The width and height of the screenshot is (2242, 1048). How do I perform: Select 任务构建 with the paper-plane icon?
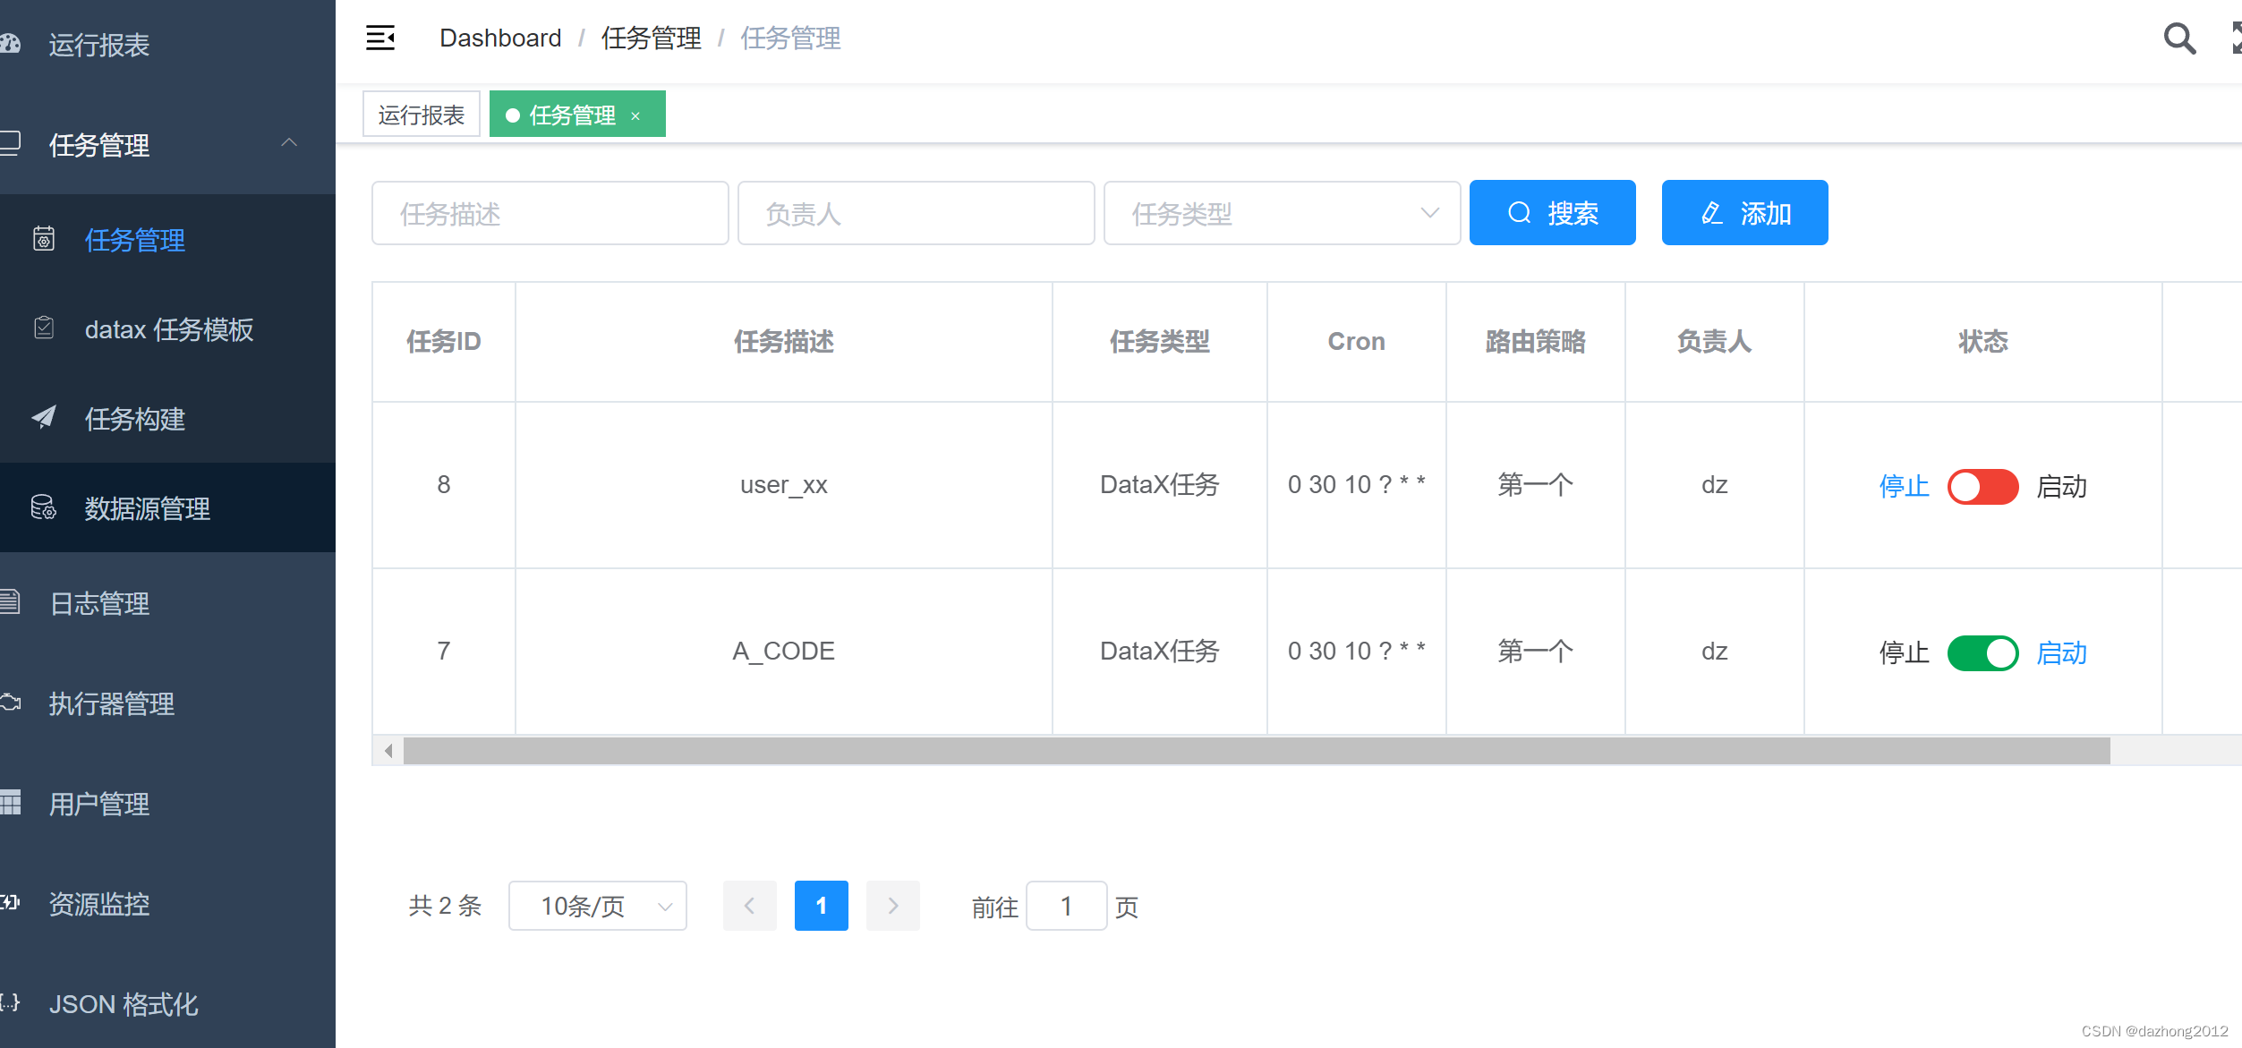43,419
